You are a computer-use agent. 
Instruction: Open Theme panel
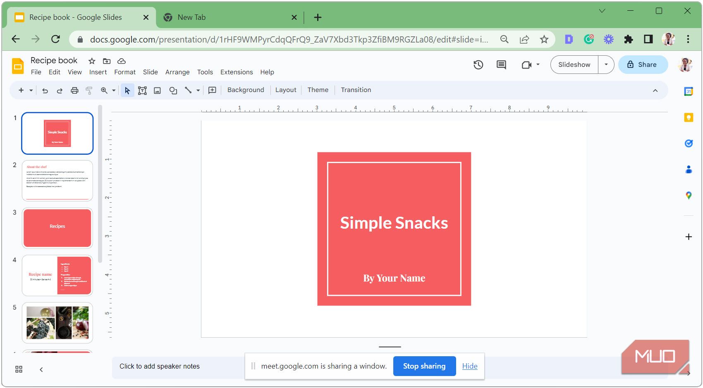(x=318, y=90)
